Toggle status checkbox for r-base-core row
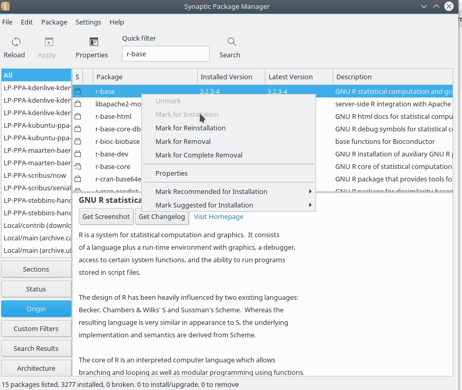The width and height of the screenshot is (462, 390). [x=78, y=166]
